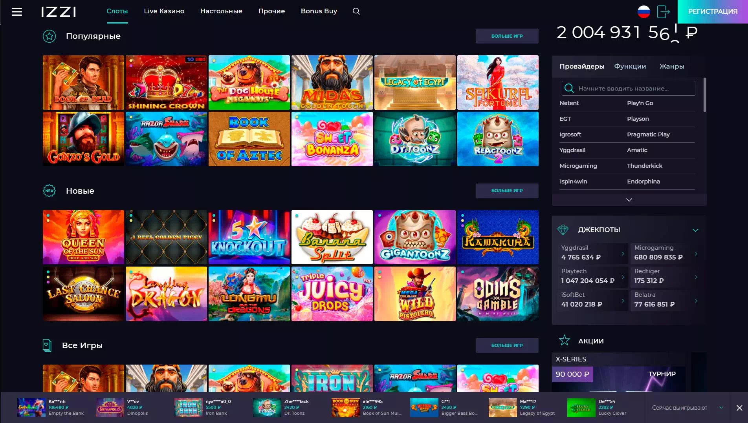
Task: Switch to the Live Казино tab
Action: coord(164,11)
